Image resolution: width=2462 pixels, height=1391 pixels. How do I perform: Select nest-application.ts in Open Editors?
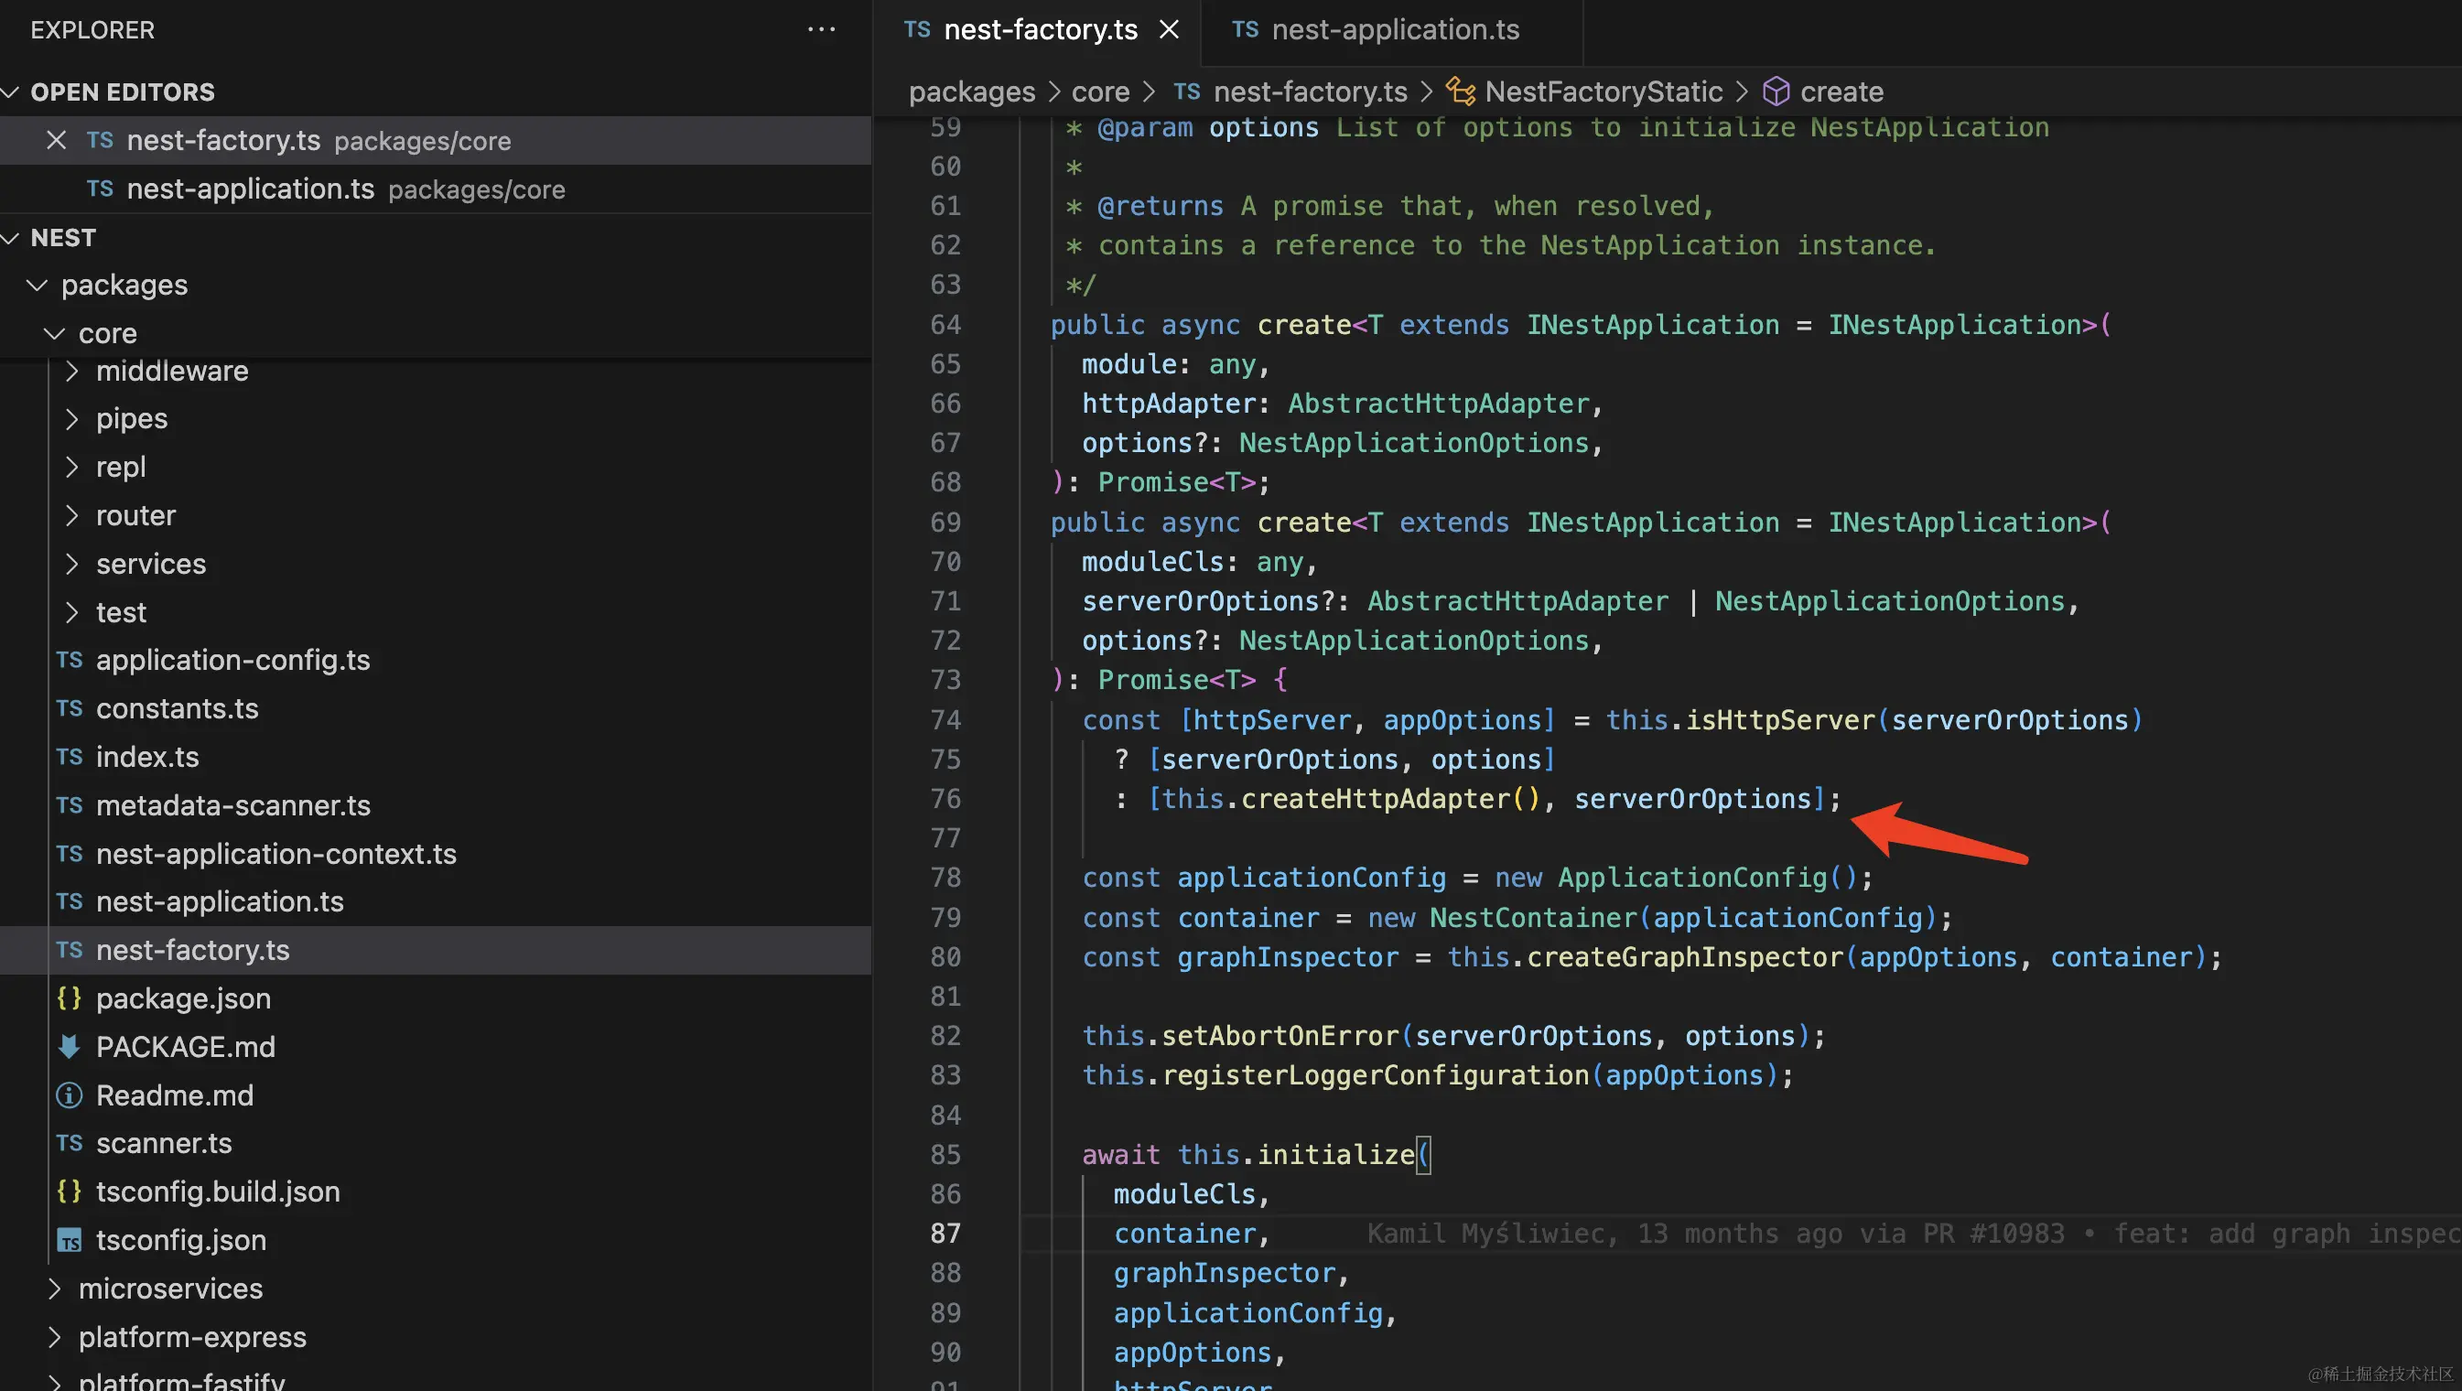coord(251,189)
